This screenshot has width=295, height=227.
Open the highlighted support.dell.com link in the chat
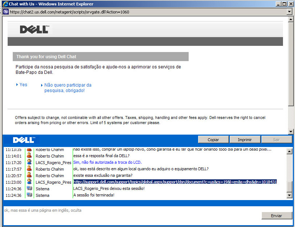pos(175,182)
